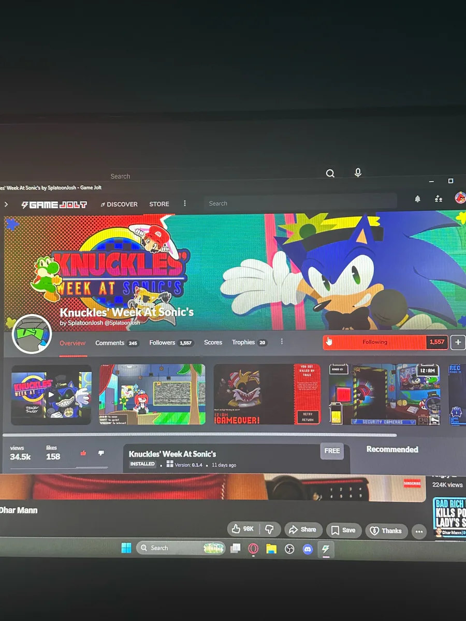Click the FREE price tag
This screenshot has height=621, width=466.
(332, 451)
